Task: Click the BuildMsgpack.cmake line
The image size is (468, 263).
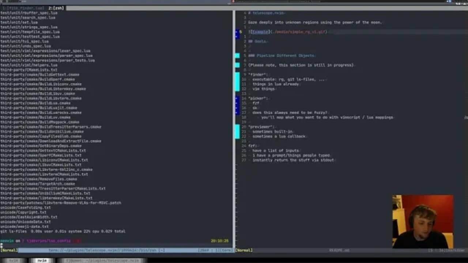Action: coord(40,122)
